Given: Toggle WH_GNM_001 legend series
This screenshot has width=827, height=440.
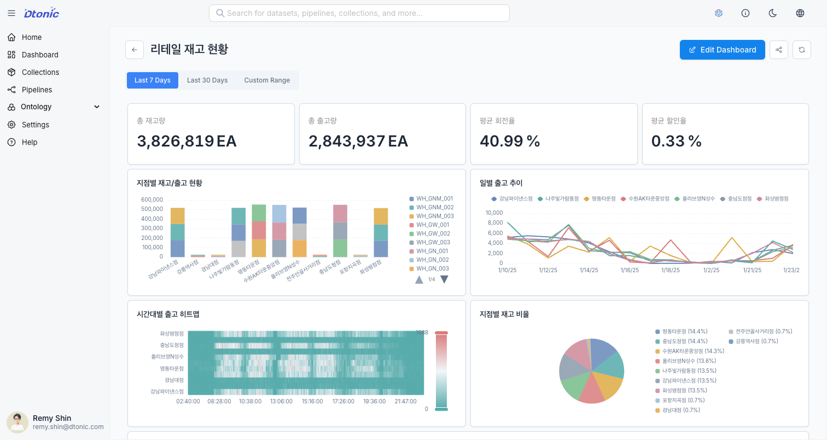Looking at the screenshot, I should [434, 198].
